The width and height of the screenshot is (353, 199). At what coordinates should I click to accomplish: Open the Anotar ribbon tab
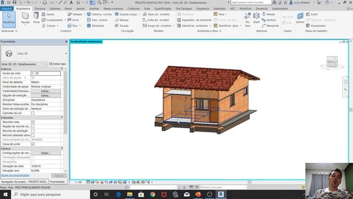point(81,8)
